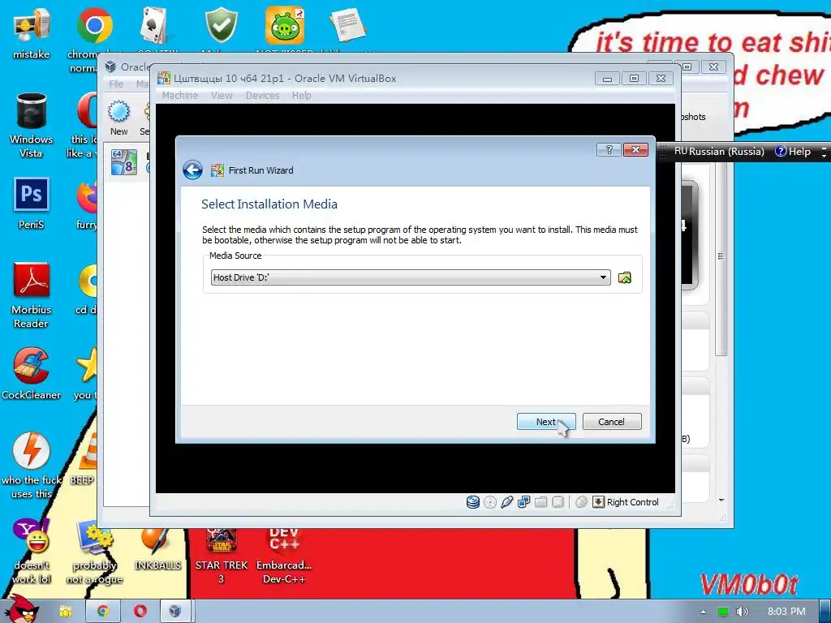Open the Embarcadero Dev-C++ desktop icon
This screenshot has width=831, height=623.
coord(284,556)
